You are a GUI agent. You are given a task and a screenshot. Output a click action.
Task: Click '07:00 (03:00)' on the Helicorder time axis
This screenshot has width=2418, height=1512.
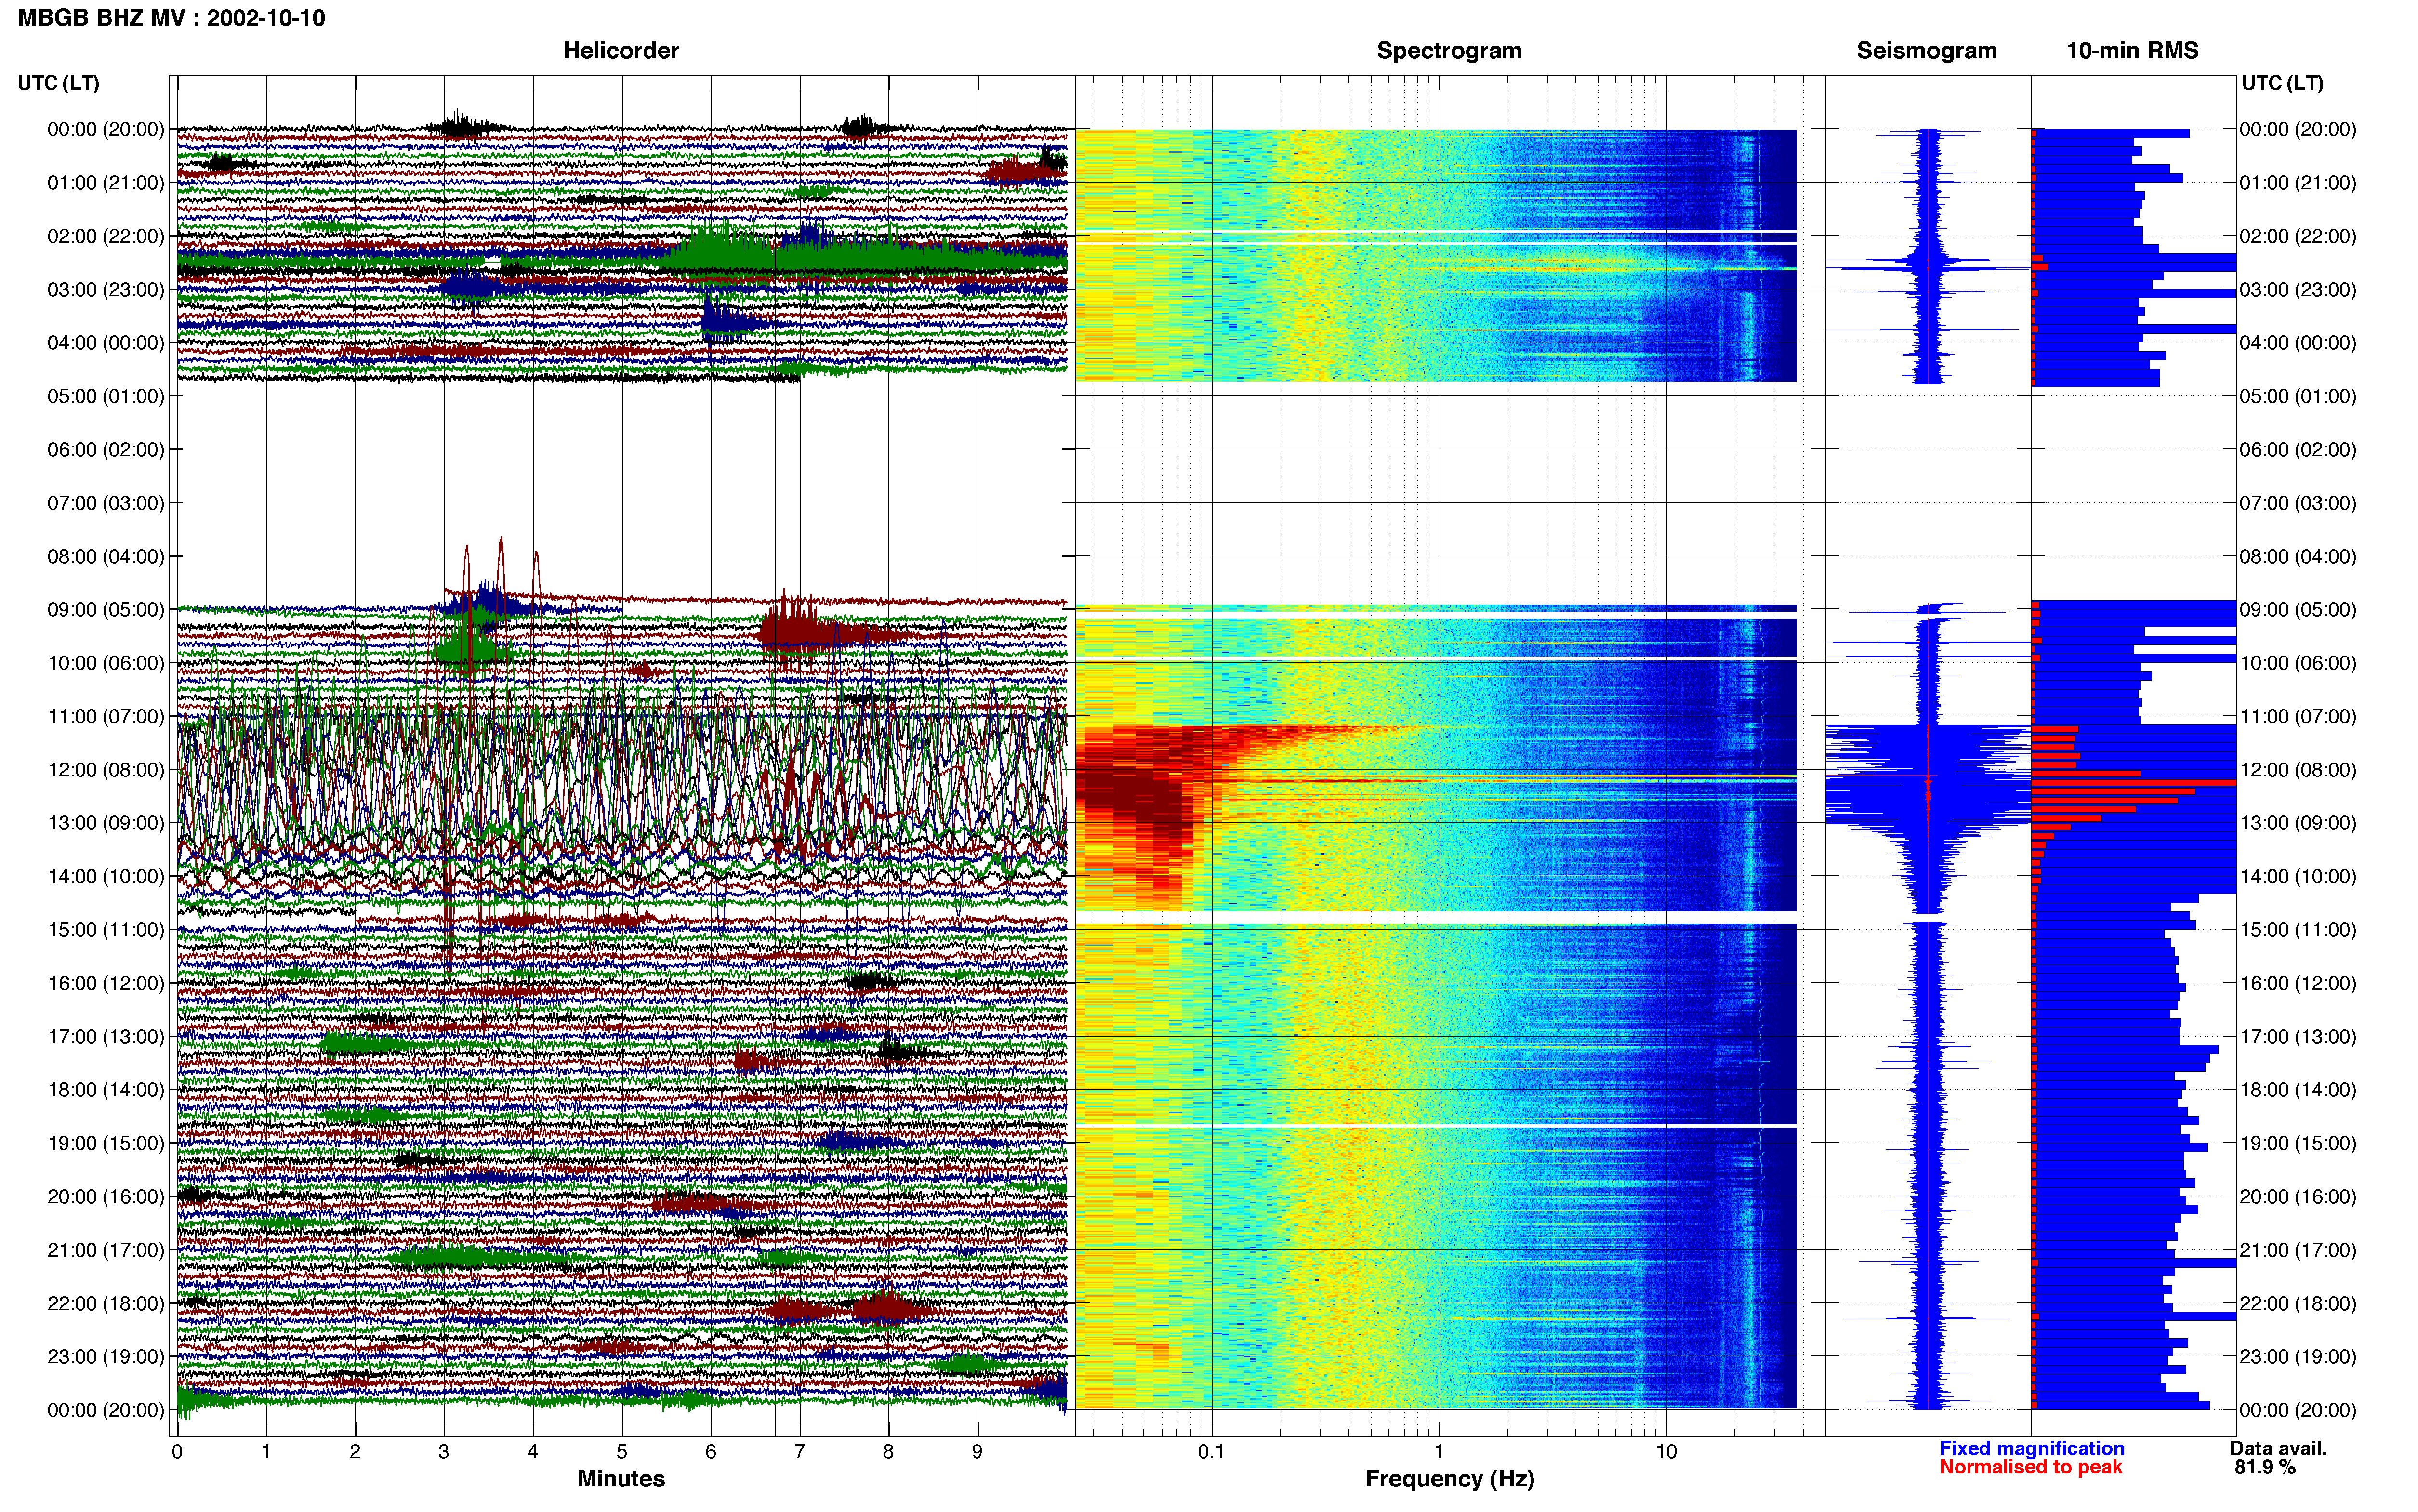tap(106, 503)
